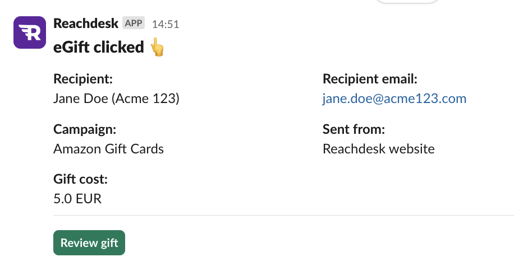Click the Review gift button
514x271 pixels.
click(89, 242)
